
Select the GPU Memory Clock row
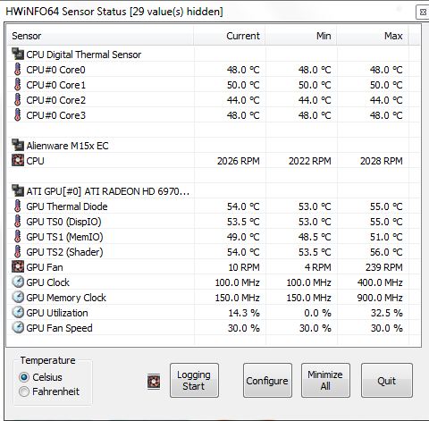coord(214,298)
